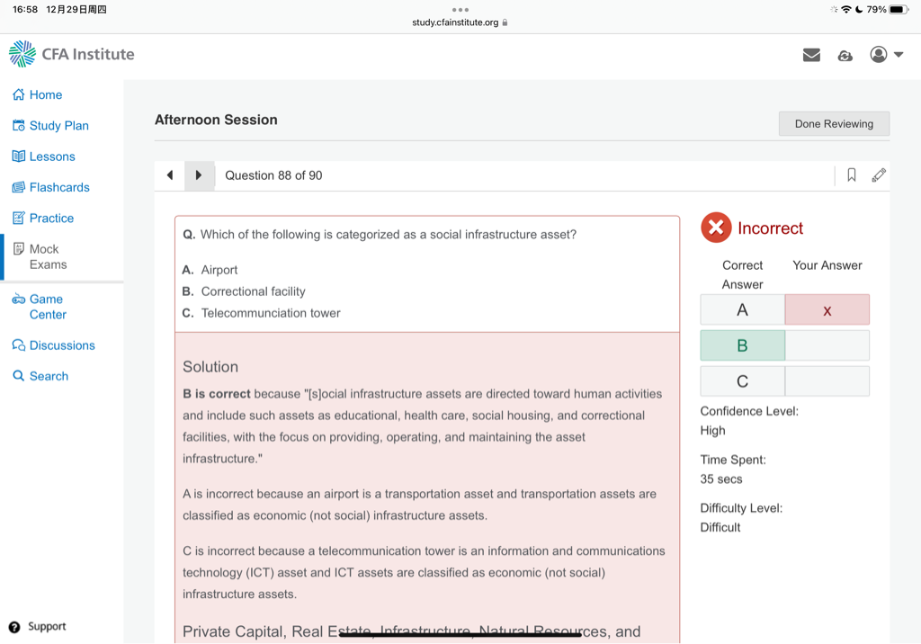The image size is (921, 644).
Task: Click the Confidence Level: High text
Action: (x=749, y=421)
